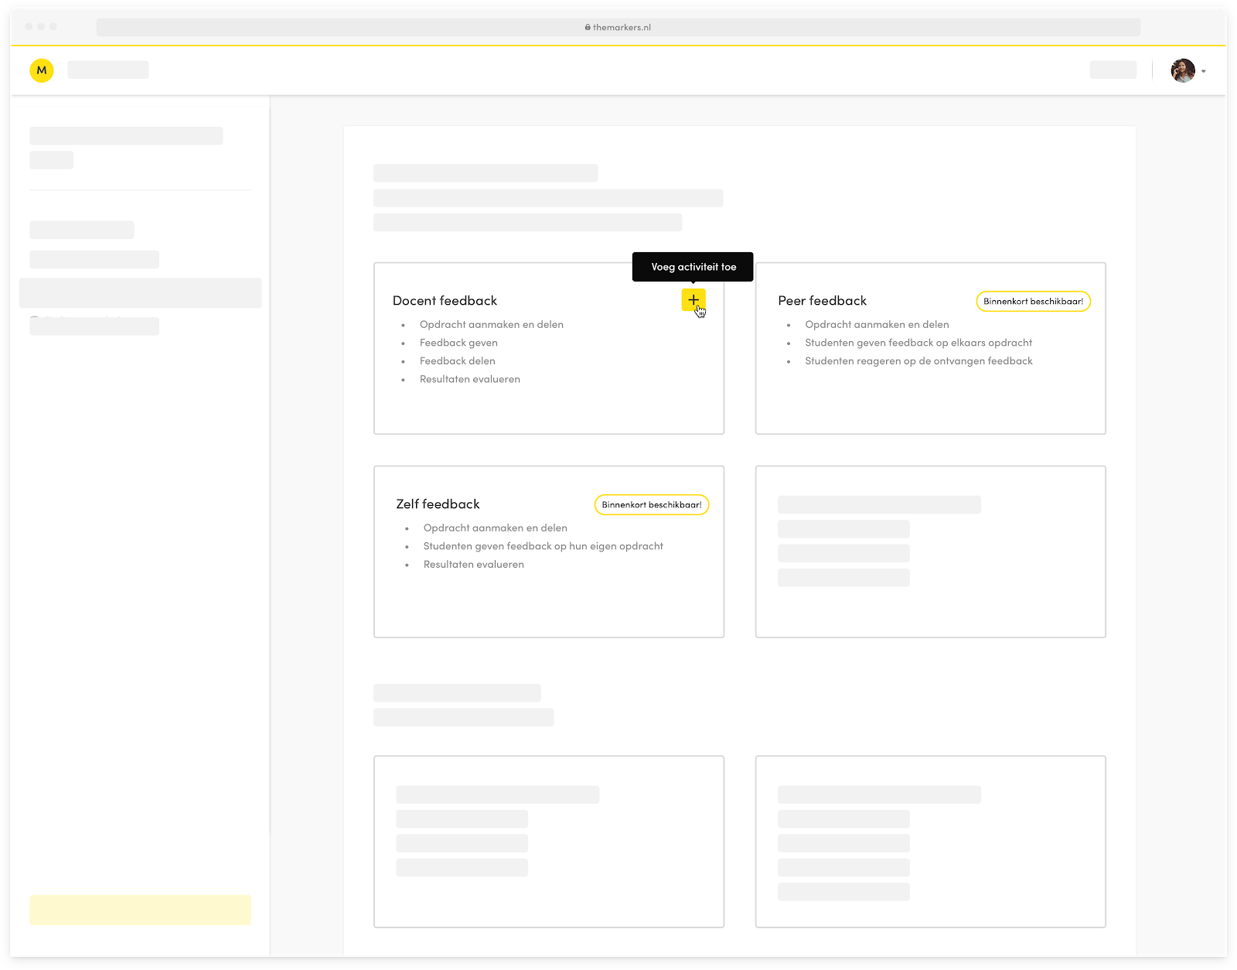Expand the dropdown arrow beside the avatar

click(x=1204, y=71)
